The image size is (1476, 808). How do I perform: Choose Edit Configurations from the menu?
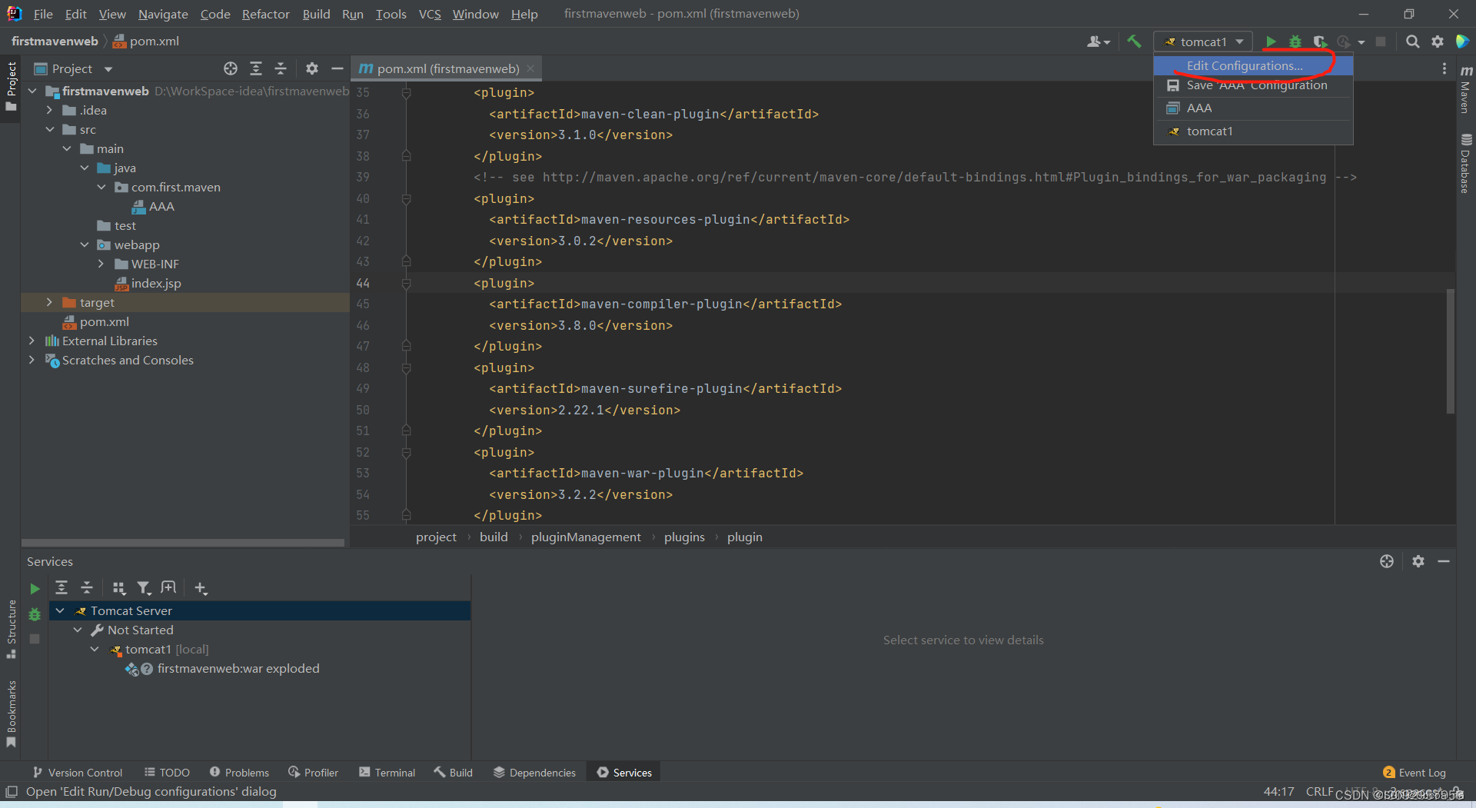(x=1242, y=65)
